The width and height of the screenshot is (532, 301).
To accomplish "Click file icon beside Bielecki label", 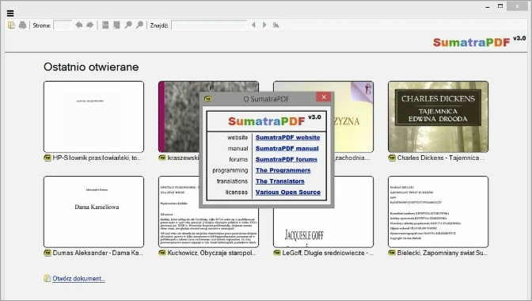I will [x=392, y=253].
